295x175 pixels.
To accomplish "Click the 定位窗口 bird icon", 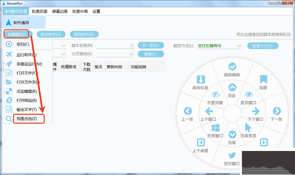I will [x=232, y=155].
